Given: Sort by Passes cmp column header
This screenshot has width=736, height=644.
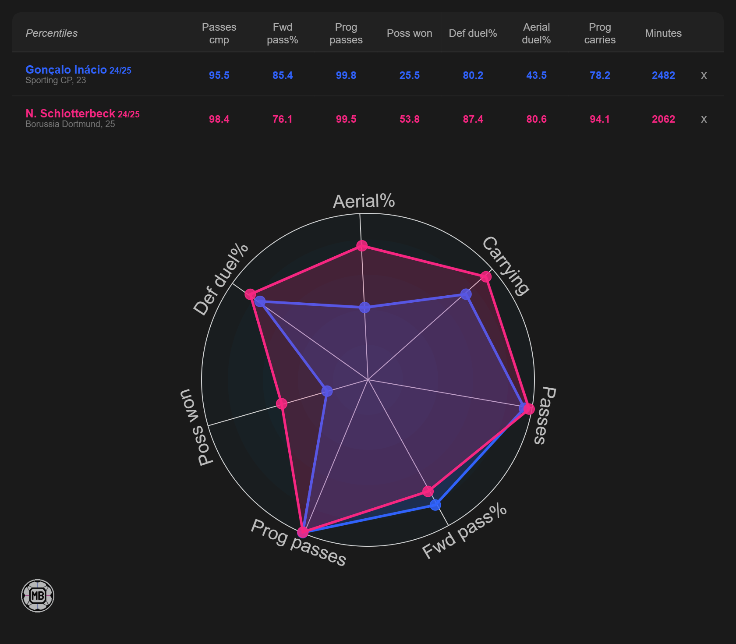Looking at the screenshot, I should [219, 33].
